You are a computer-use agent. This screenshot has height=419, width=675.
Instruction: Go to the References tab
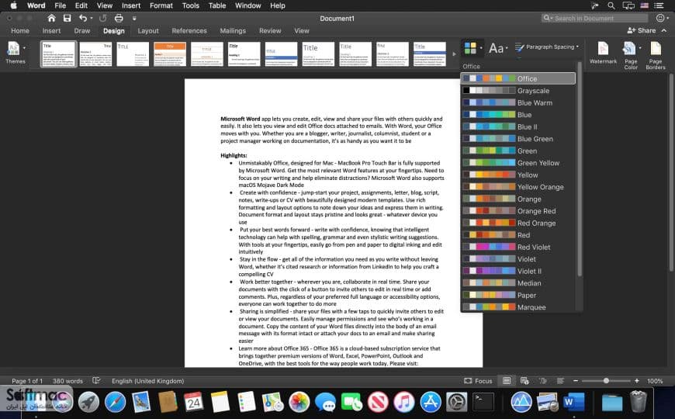(189, 30)
